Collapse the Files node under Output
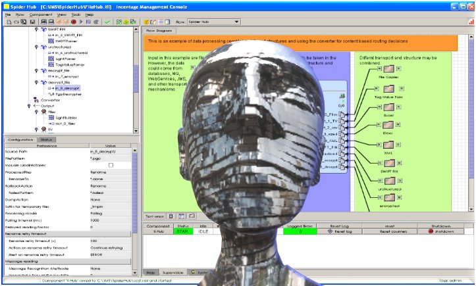Screen dimensions: 476x286 coord(36,112)
